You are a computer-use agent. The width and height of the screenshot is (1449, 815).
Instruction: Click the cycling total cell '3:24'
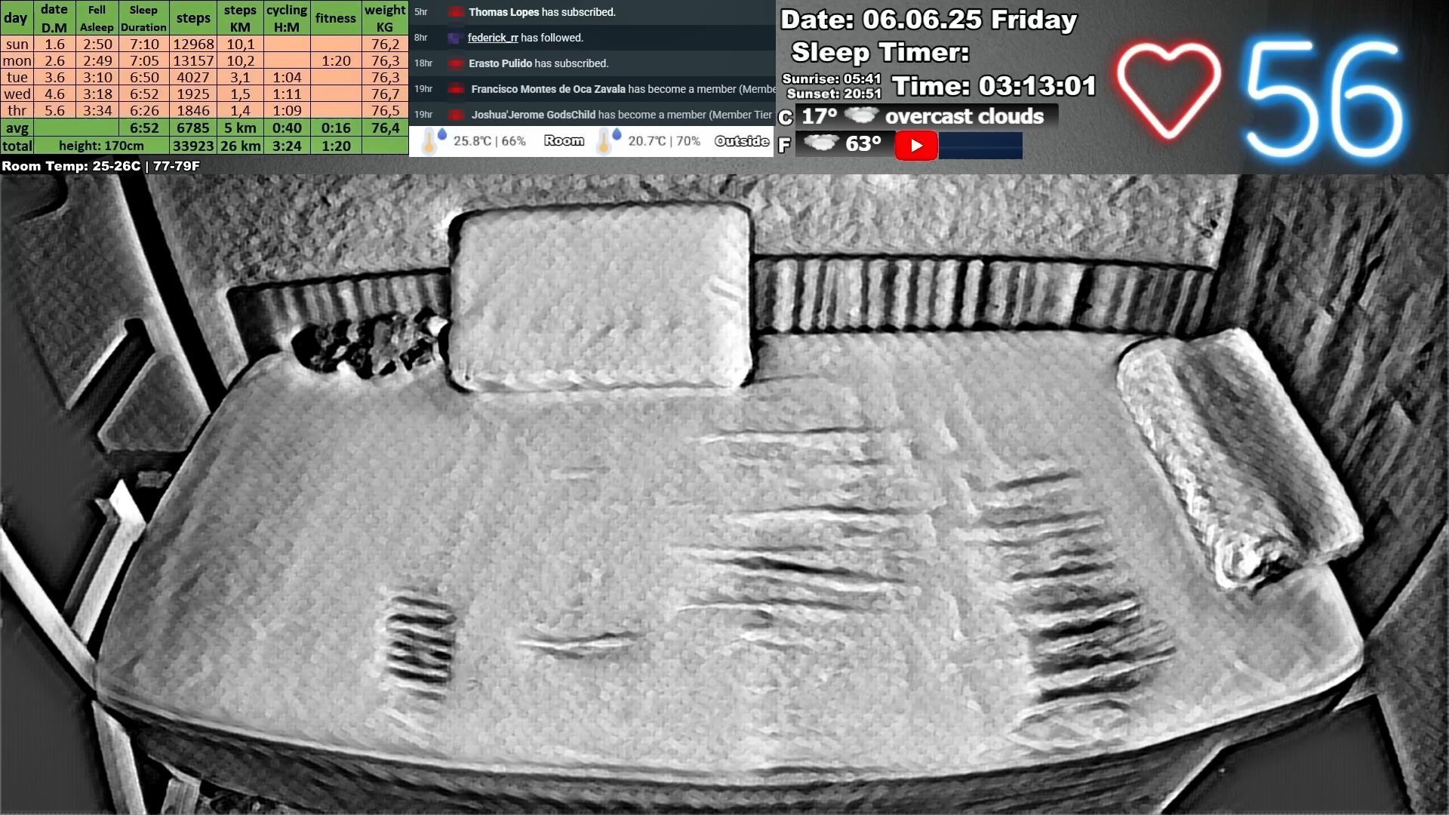(x=287, y=146)
